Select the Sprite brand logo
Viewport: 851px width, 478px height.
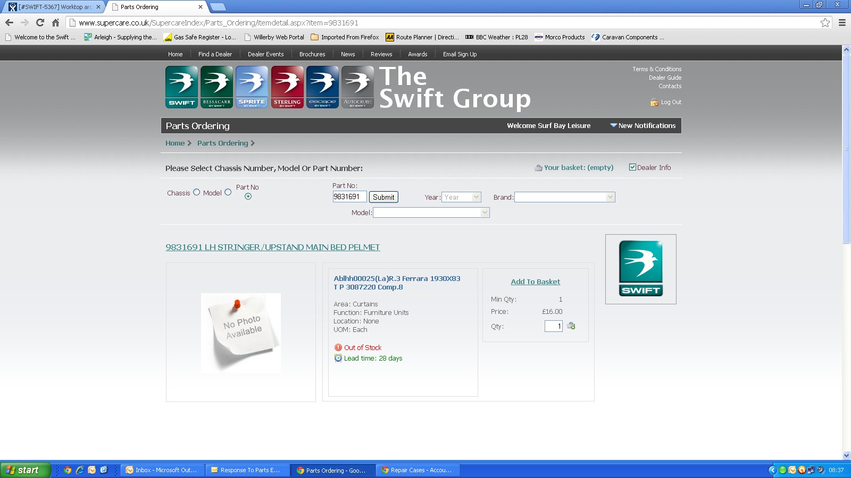tap(252, 87)
